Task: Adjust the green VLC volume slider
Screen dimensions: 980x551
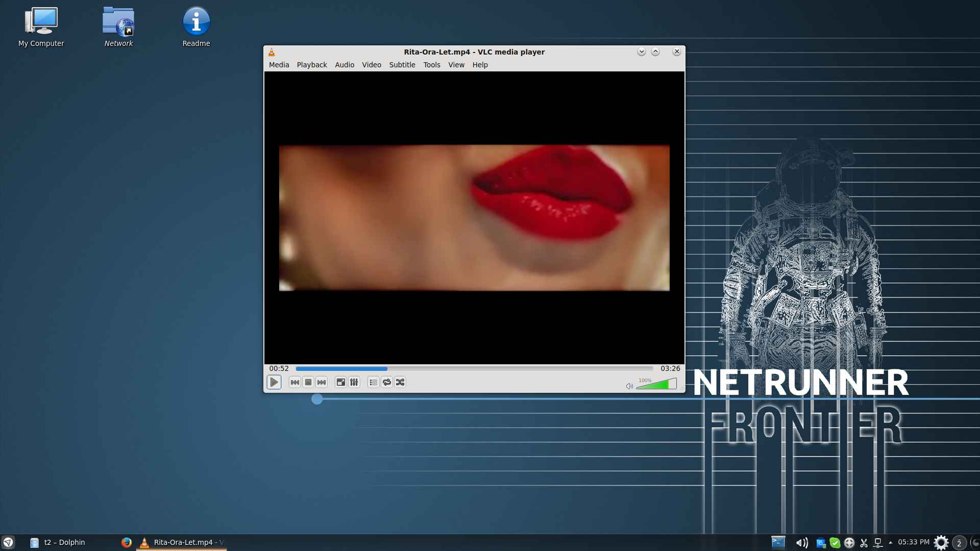Action: tap(656, 384)
